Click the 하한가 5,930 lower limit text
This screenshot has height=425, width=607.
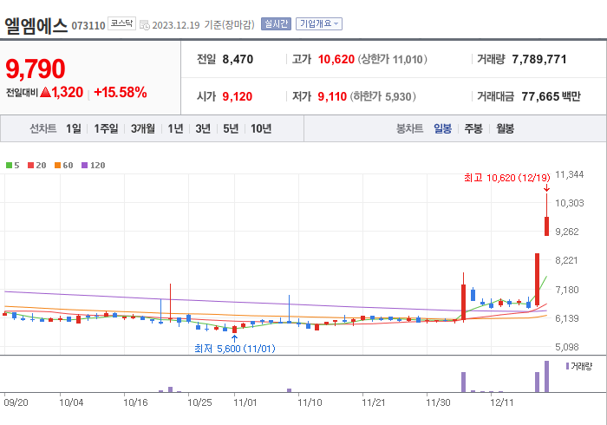(383, 96)
